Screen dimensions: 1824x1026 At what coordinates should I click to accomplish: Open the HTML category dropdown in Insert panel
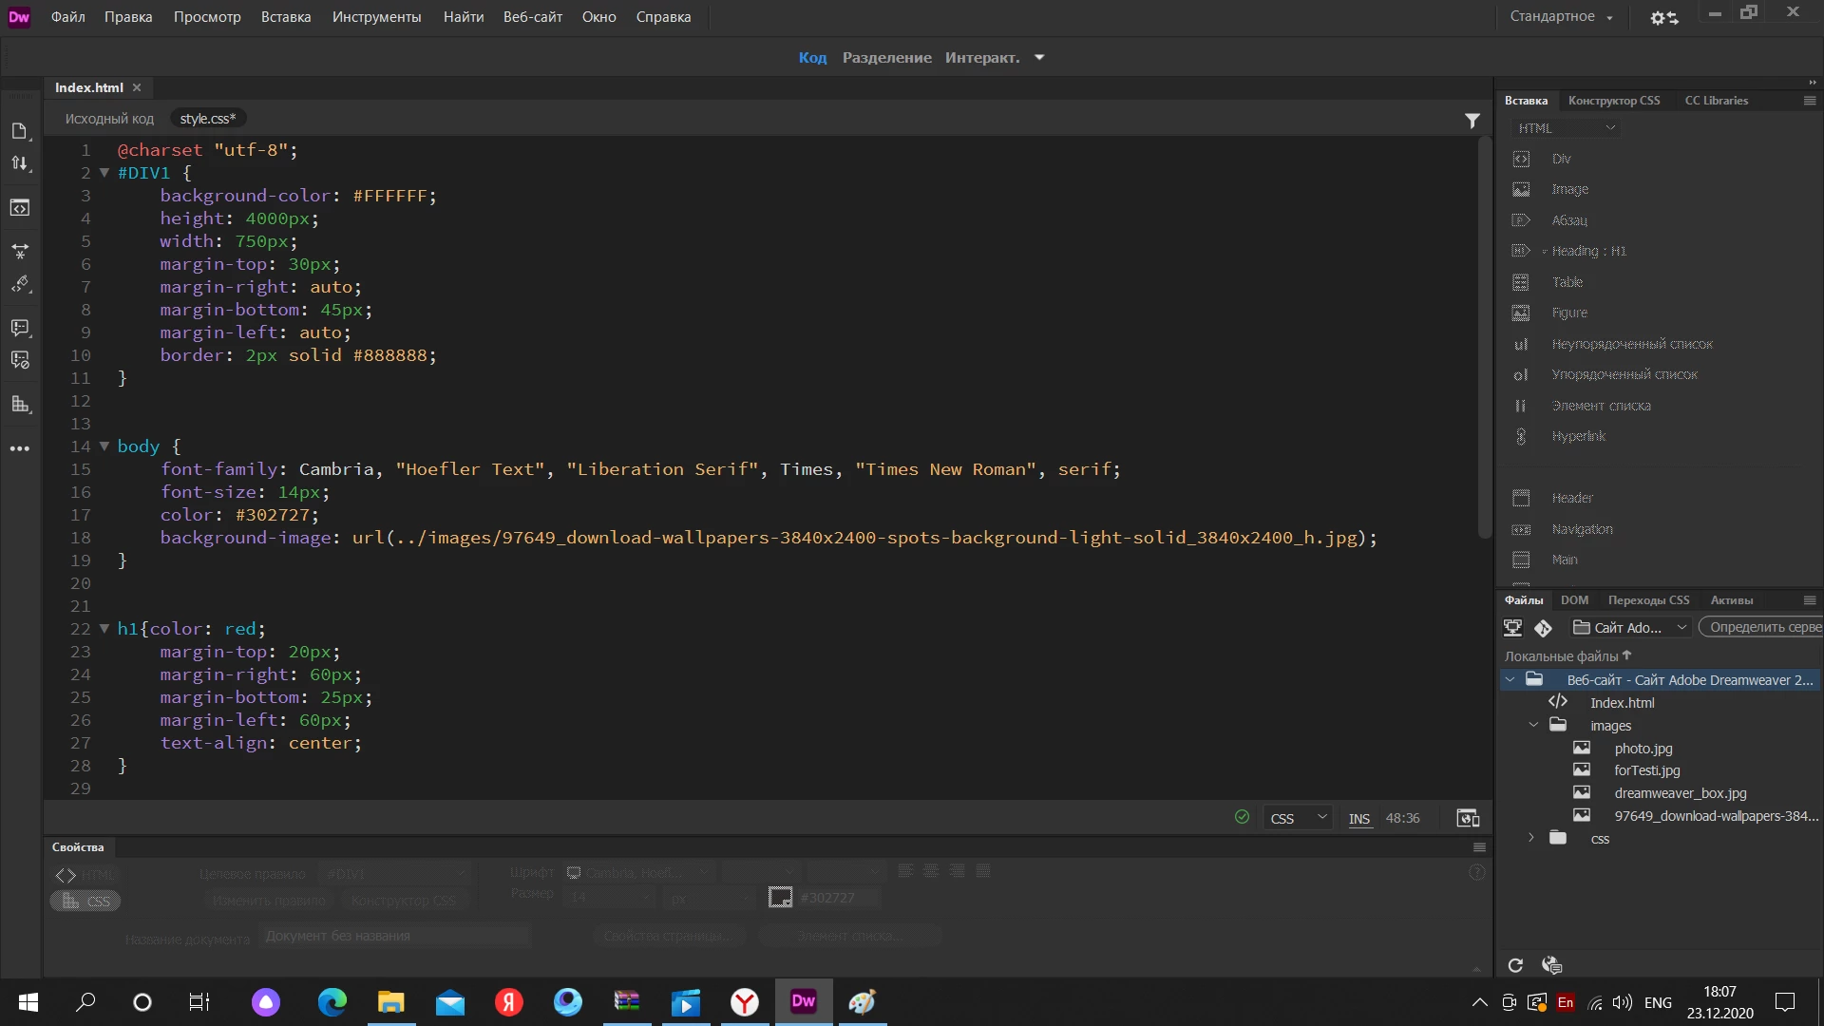click(x=1564, y=128)
